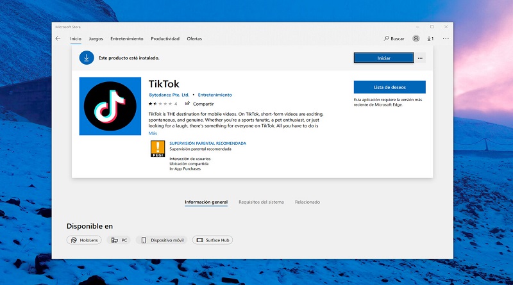Open the Relacionado tab
Image resolution: width=513 pixels, height=285 pixels.
click(x=307, y=202)
